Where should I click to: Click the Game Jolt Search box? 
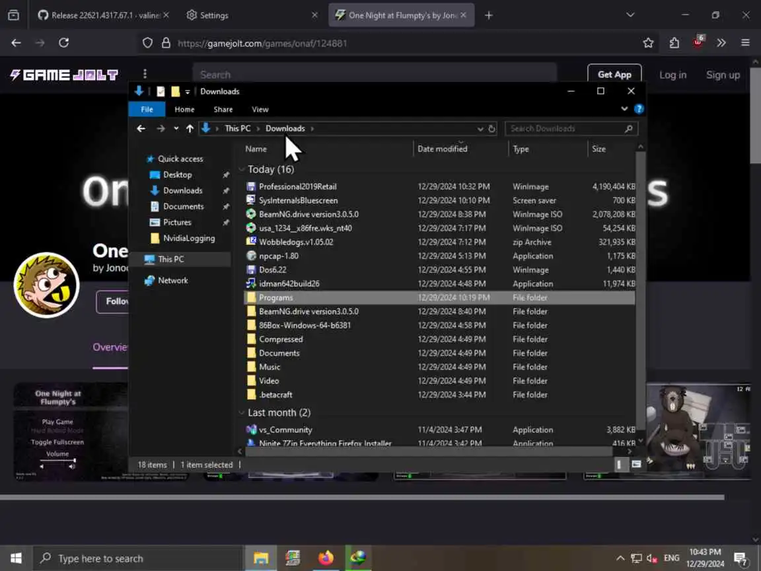(374, 74)
